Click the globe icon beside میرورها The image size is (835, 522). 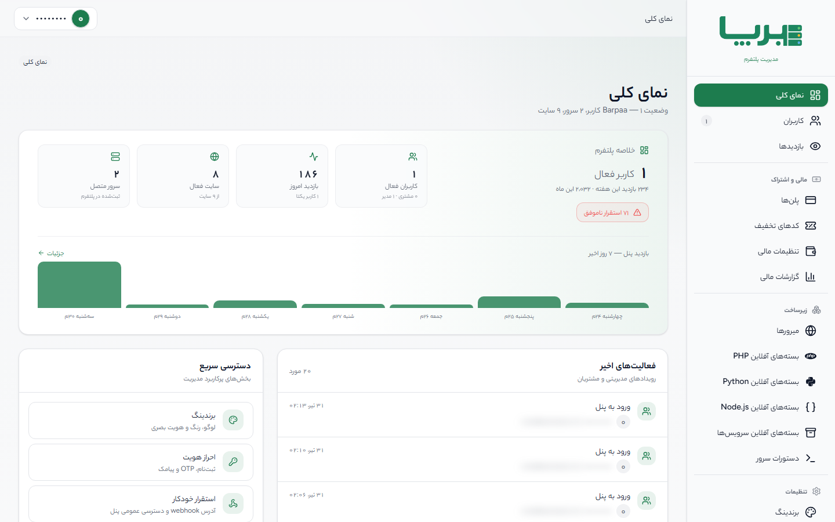[x=811, y=331]
